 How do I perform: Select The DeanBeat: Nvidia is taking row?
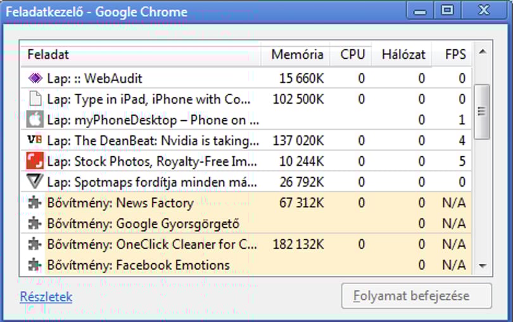point(246,140)
